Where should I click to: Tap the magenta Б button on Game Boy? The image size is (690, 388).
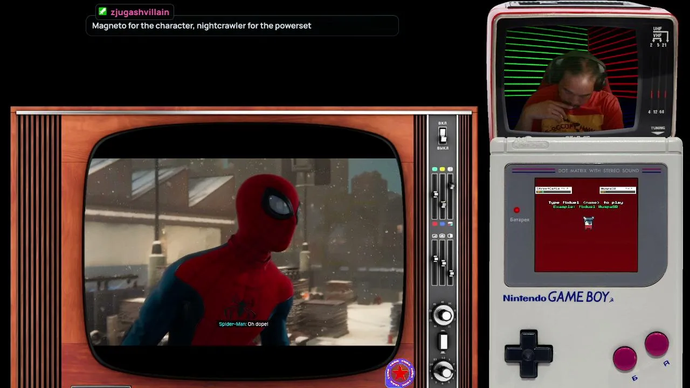(625, 359)
